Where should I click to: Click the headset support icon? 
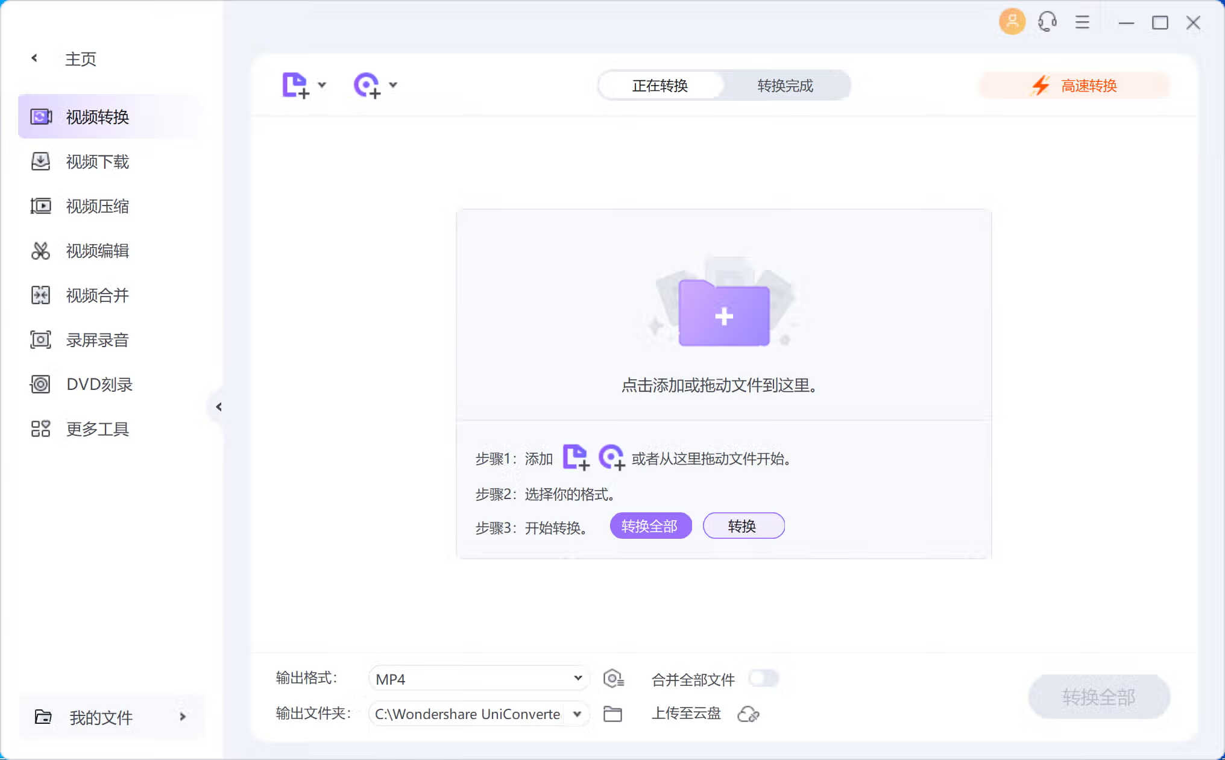[x=1047, y=21]
